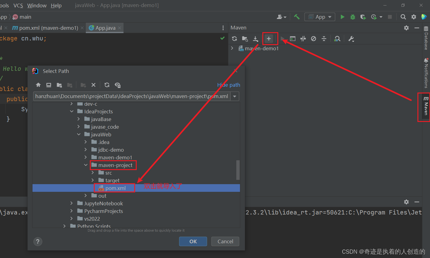Collapse maven-project folder node
The image size is (430, 258).
[86, 165]
